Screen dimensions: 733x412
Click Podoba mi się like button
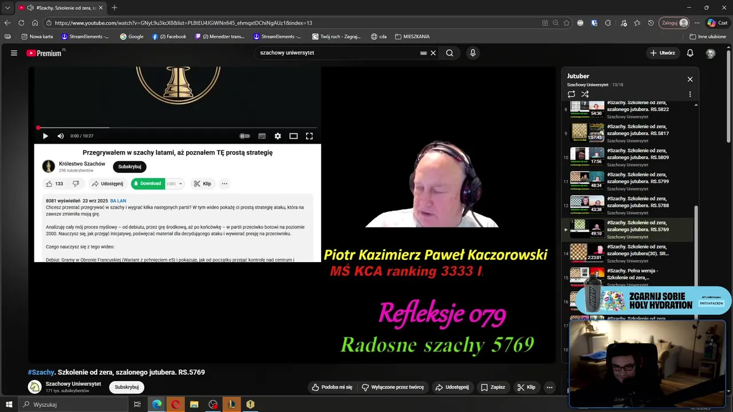point(332,387)
